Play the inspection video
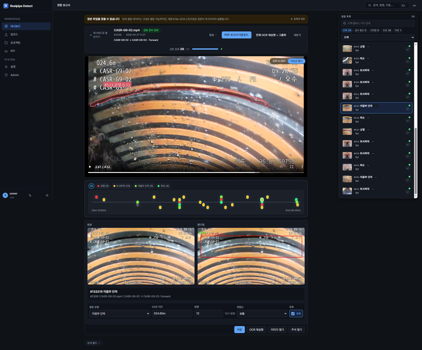The height and width of the screenshot is (350, 422). pos(90,167)
